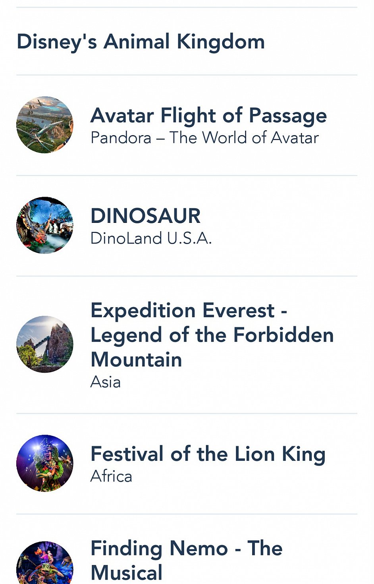Pick the Festival of the Lion King row

pyautogui.click(x=187, y=464)
